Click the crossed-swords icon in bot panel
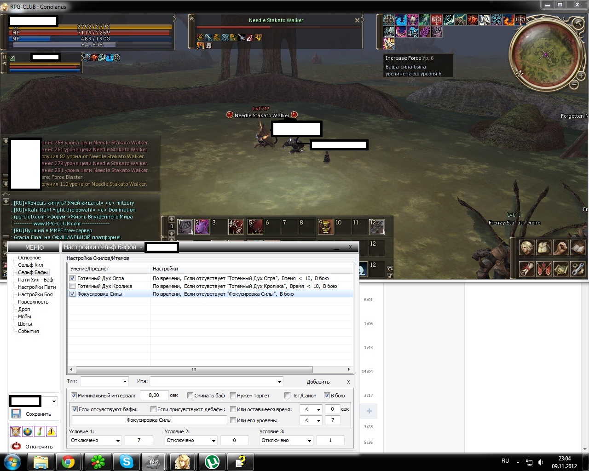This screenshot has width=589, height=471. coord(16,431)
